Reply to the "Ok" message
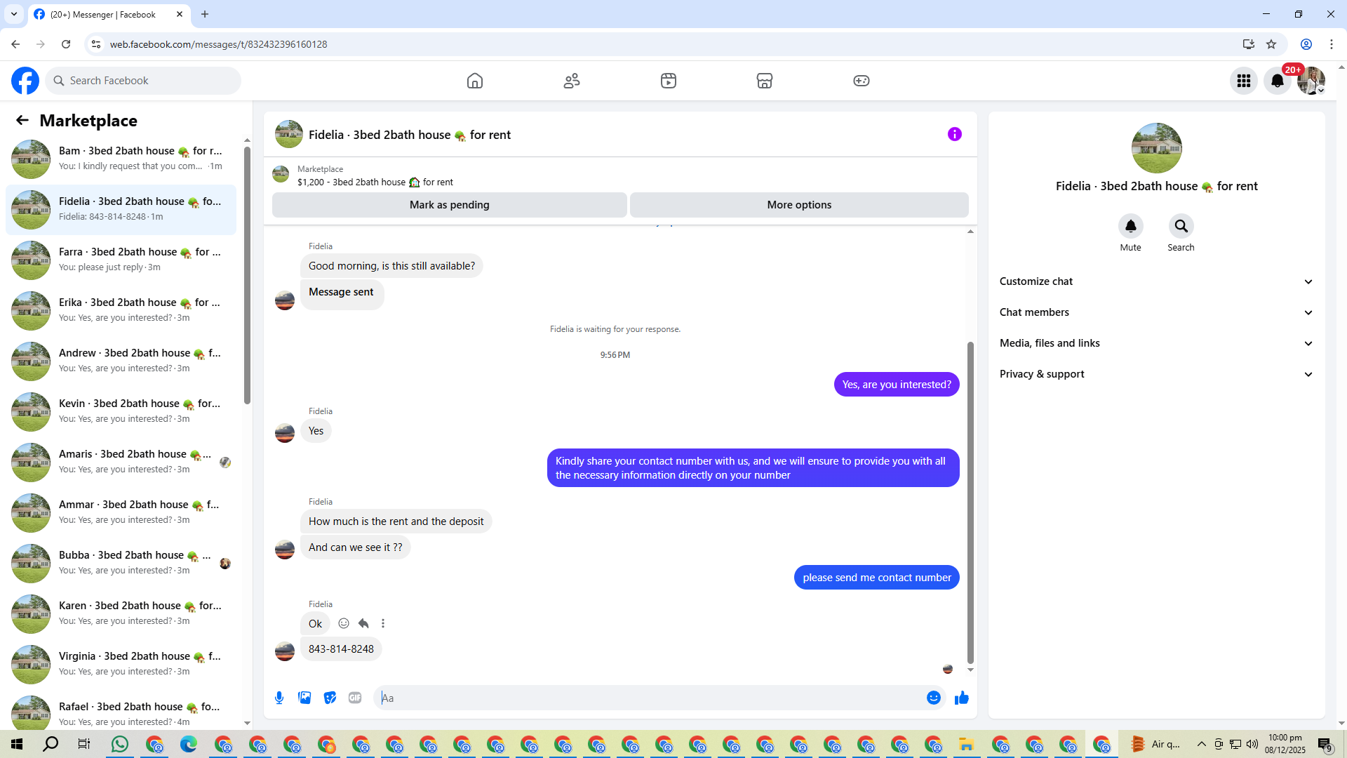 point(363,623)
